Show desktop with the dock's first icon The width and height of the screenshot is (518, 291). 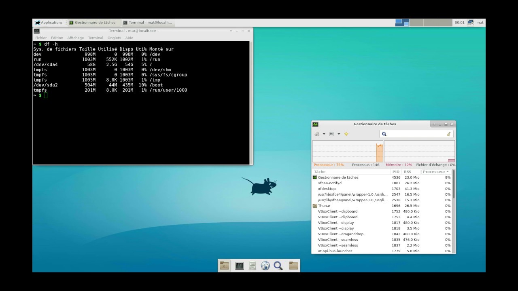225,266
